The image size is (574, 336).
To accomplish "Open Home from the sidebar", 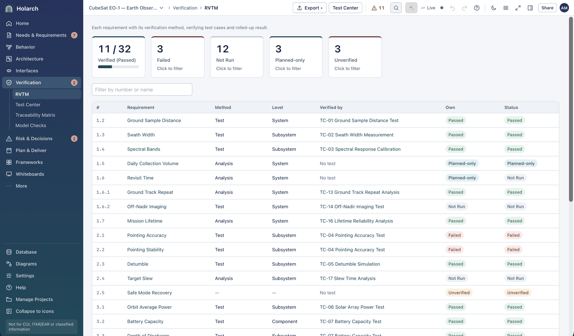I will pos(42,23).
